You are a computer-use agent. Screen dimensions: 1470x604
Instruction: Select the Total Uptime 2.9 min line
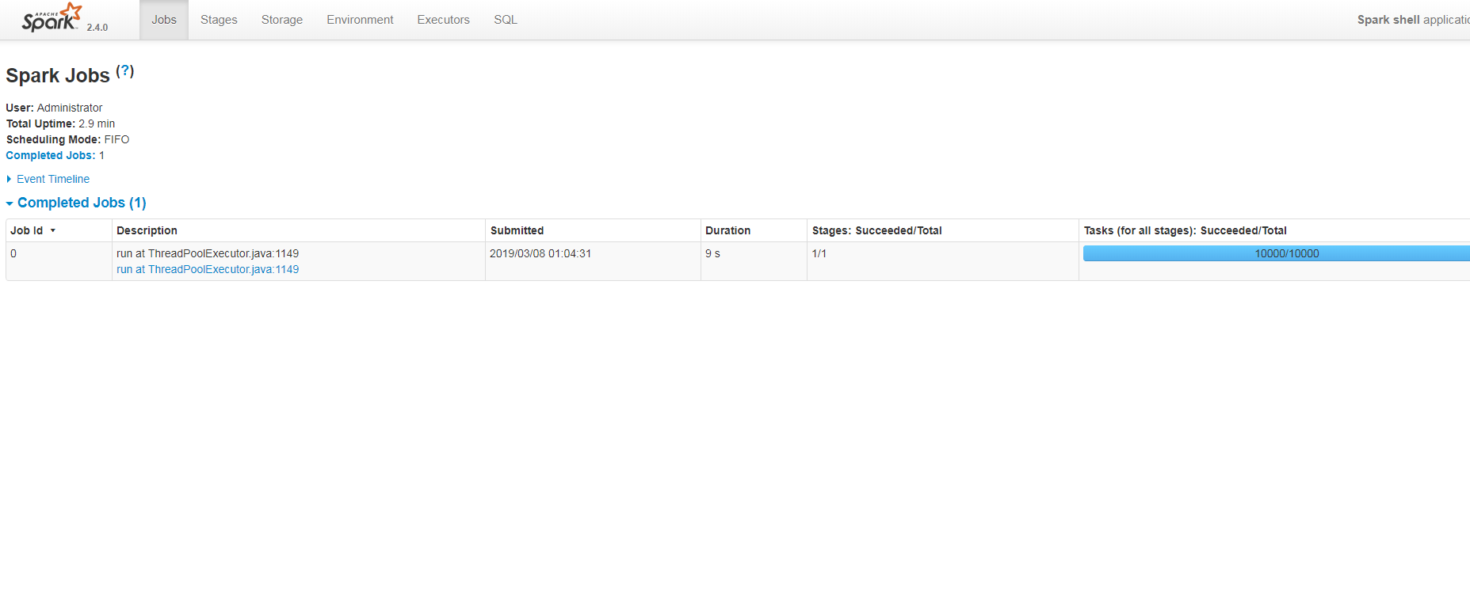pos(60,123)
